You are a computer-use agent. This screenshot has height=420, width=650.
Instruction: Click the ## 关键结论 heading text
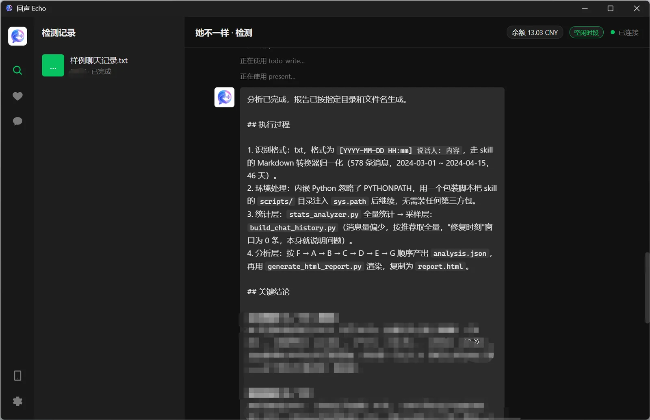point(269,292)
